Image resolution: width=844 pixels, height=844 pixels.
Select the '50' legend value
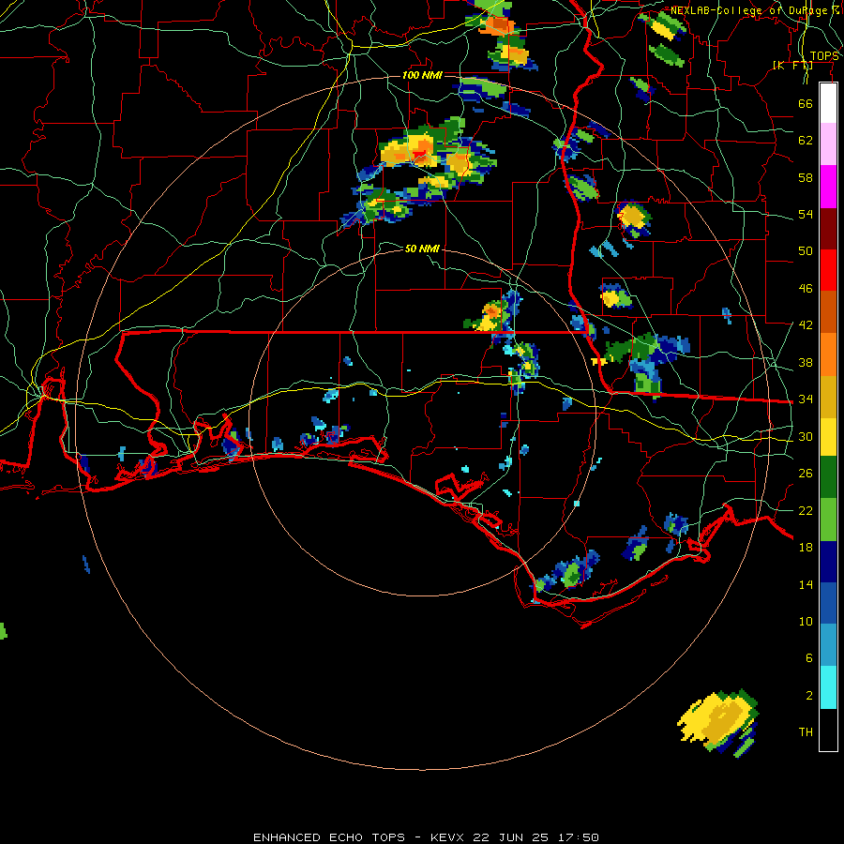click(x=806, y=250)
